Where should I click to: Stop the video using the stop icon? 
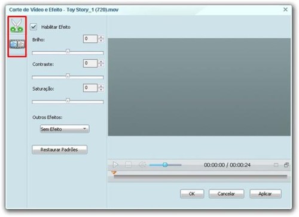[x=129, y=165]
